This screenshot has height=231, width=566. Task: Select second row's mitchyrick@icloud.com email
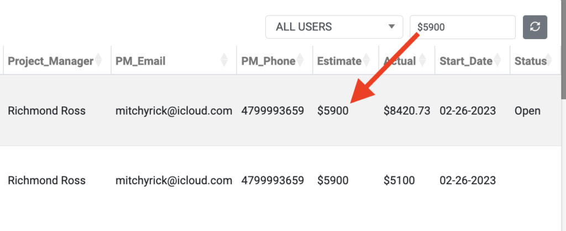[174, 180]
